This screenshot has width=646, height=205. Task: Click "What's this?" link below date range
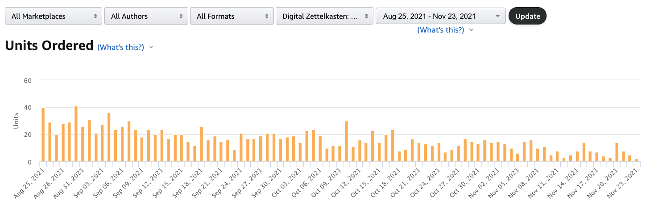coord(441,30)
